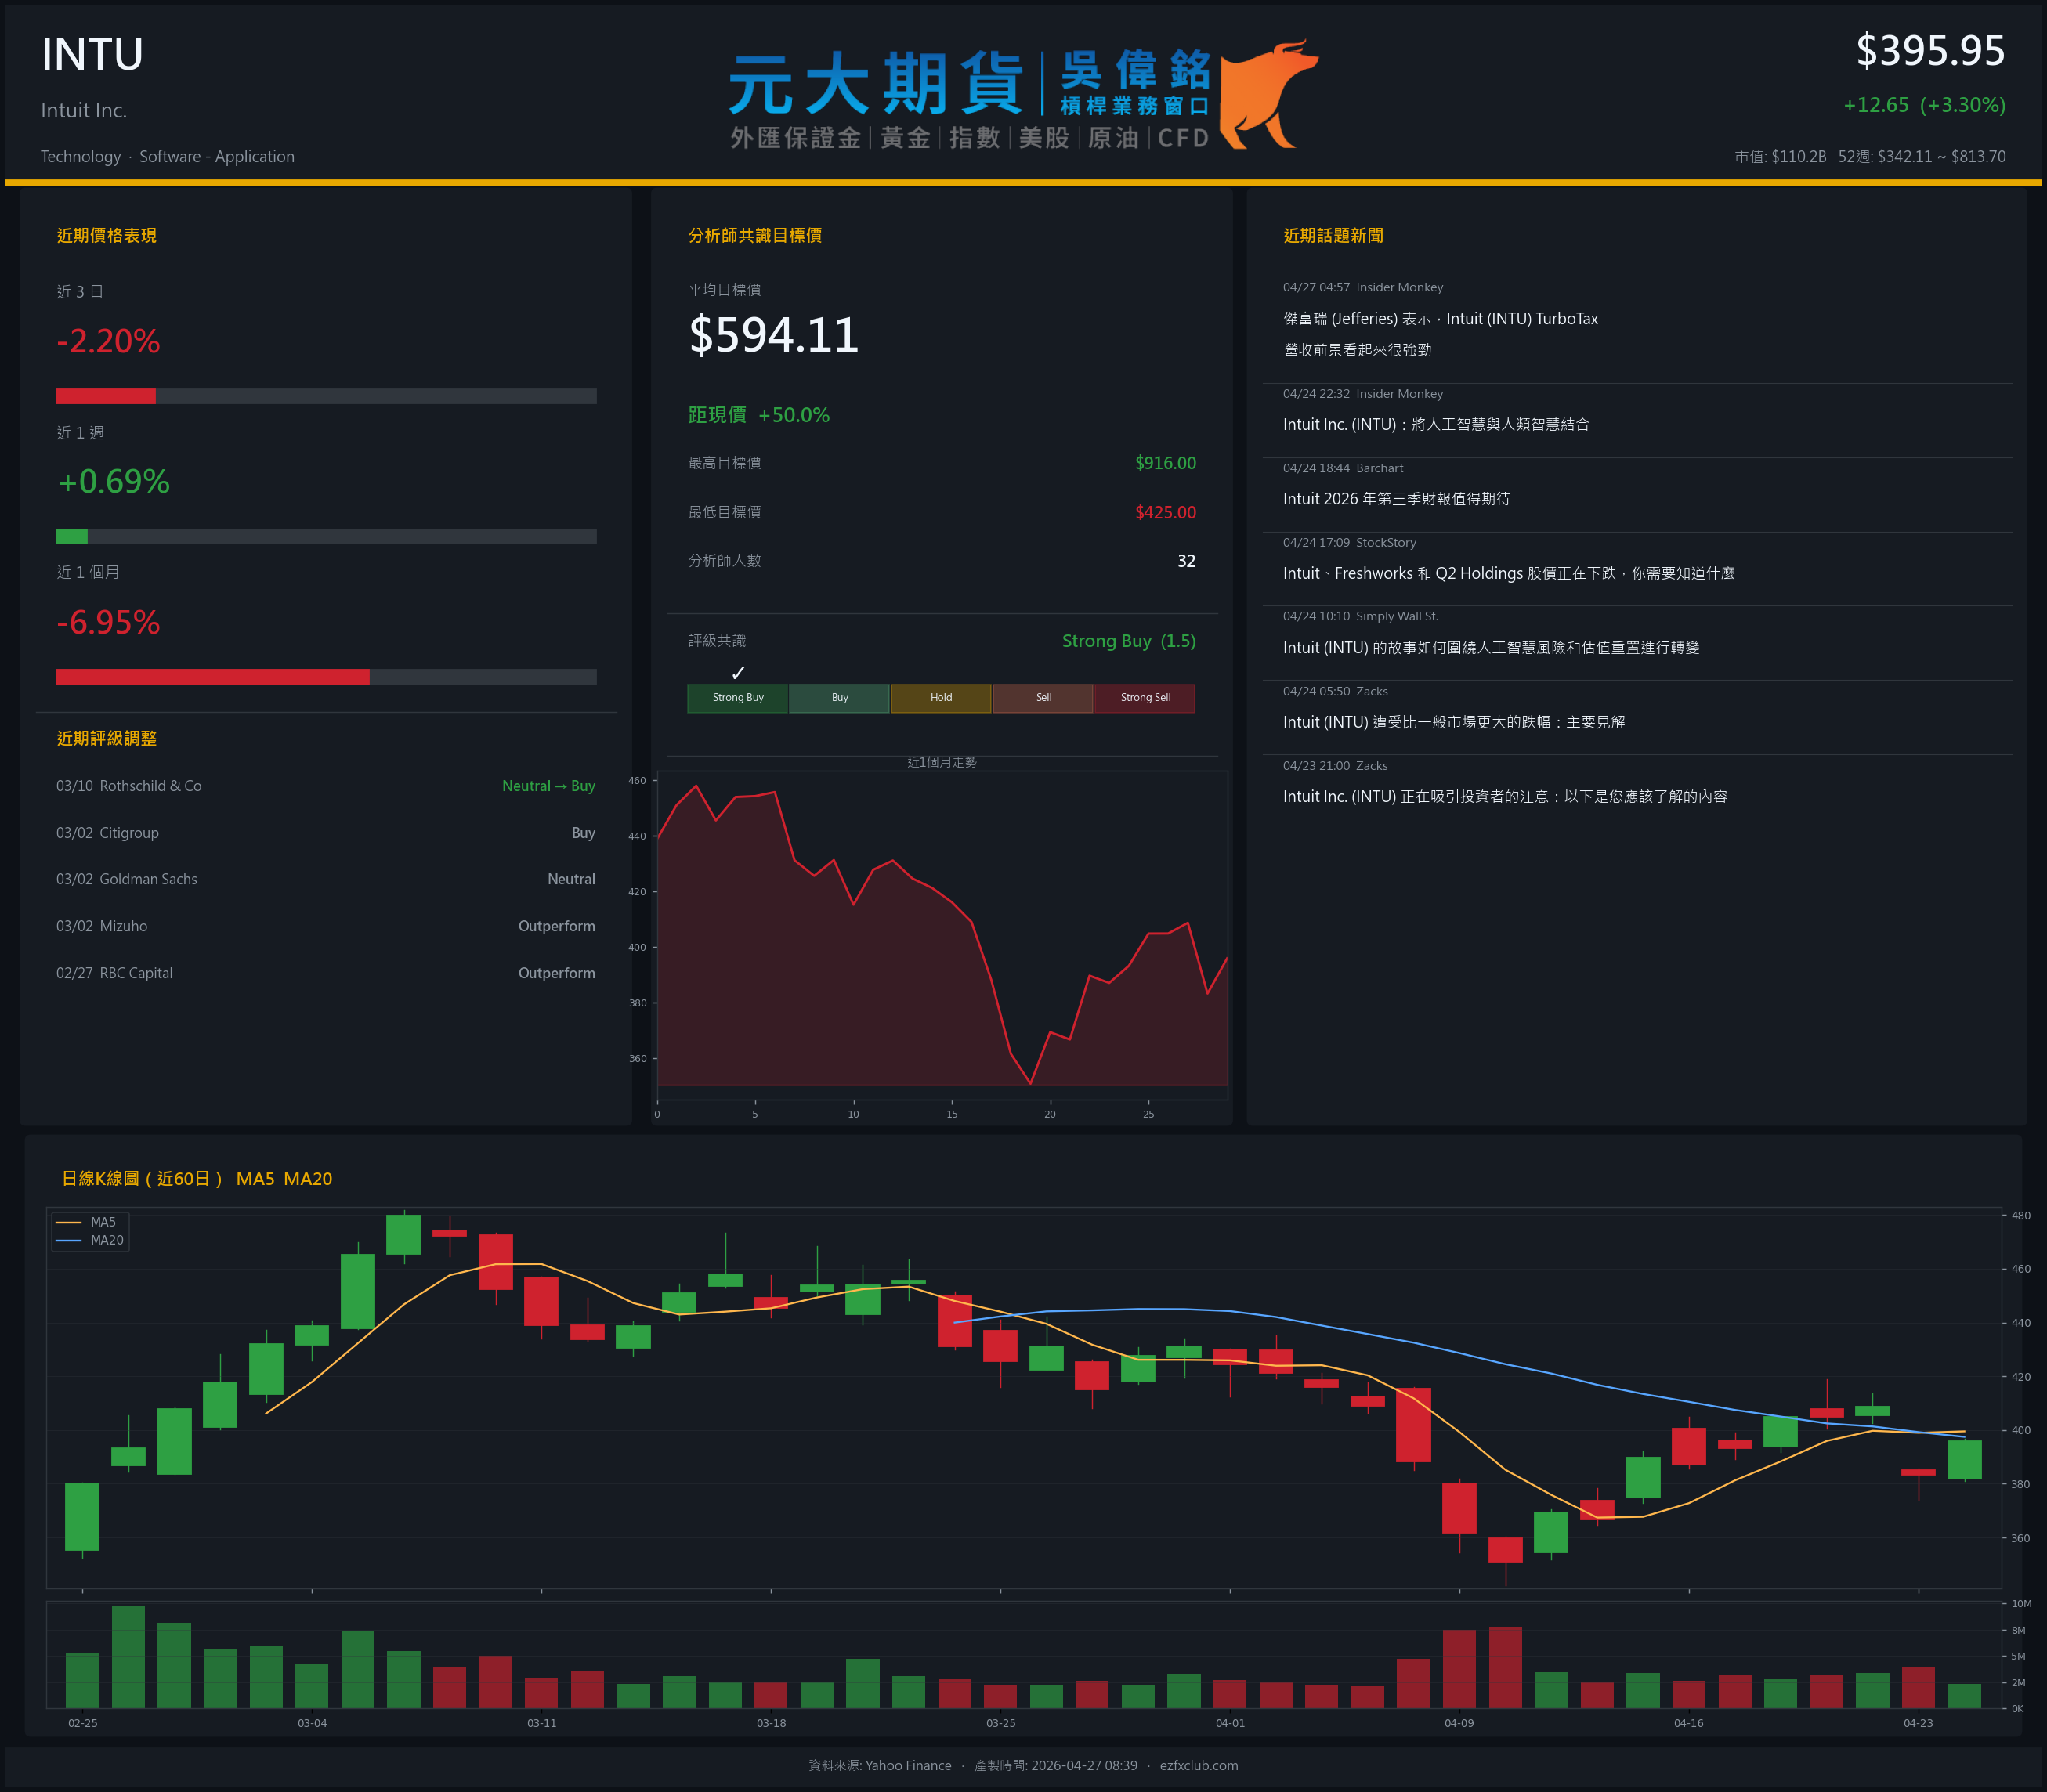Viewport: 2047px width, 1792px height.
Task: Open the Freshworks 和 Q2 Holdings headline
Action: [x=1509, y=574]
